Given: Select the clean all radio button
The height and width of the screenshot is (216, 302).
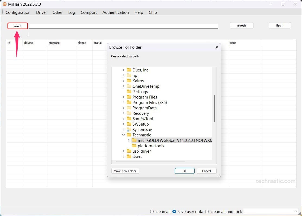Looking at the screenshot, I should 152,212.
